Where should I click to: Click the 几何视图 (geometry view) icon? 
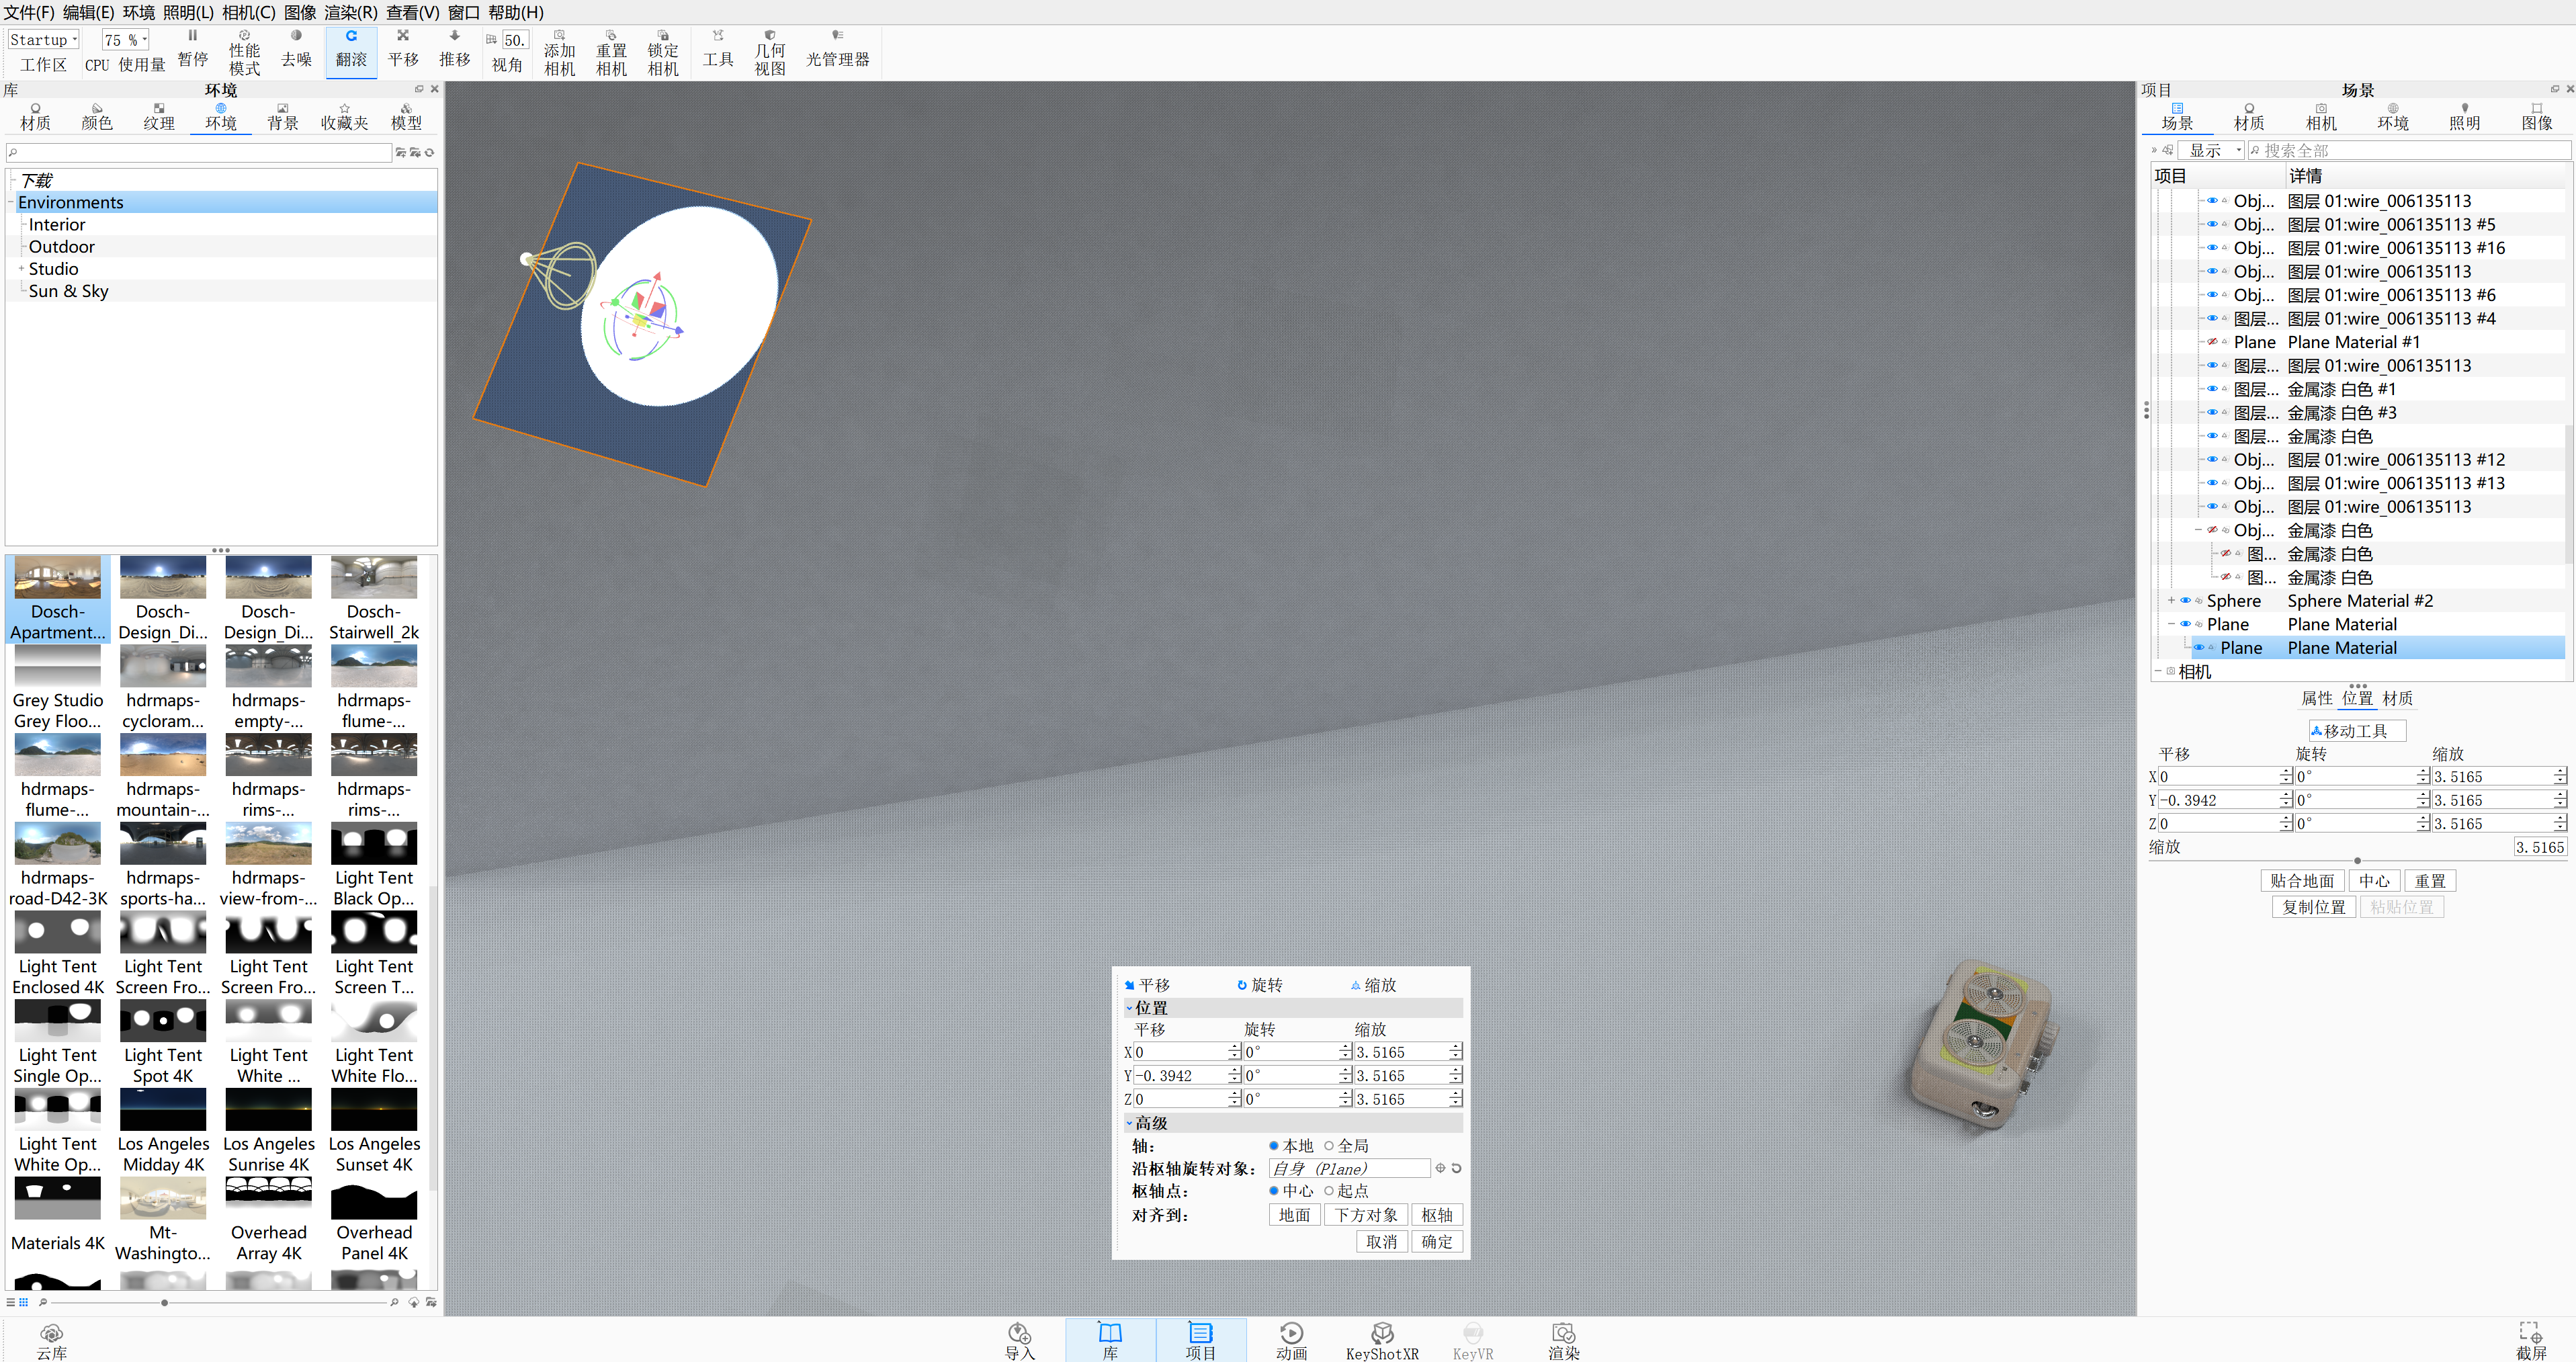[x=769, y=52]
